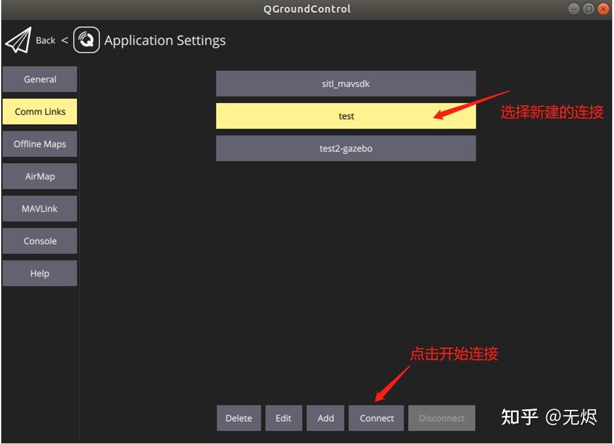The image size is (614, 444).
Task: Open the Offline Maps section
Action: click(x=39, y=144)
